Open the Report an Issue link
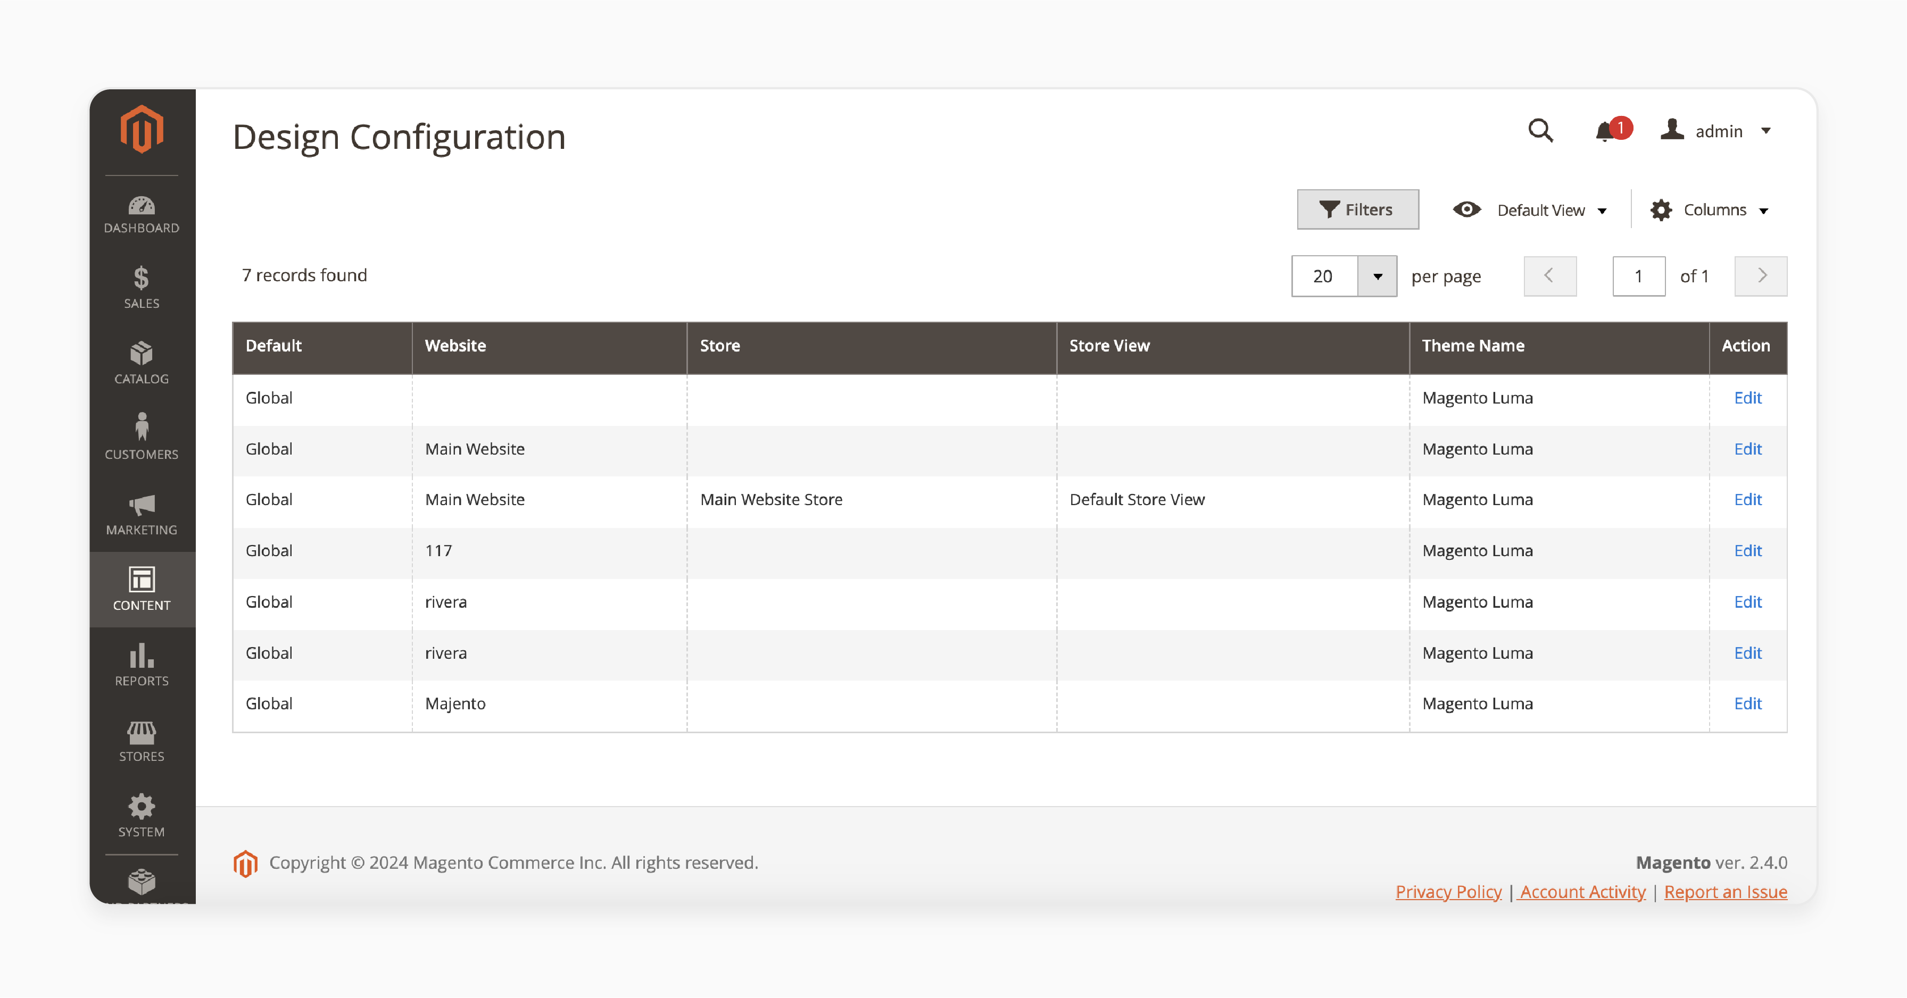1907x998 pixels. click(1726, 892)
